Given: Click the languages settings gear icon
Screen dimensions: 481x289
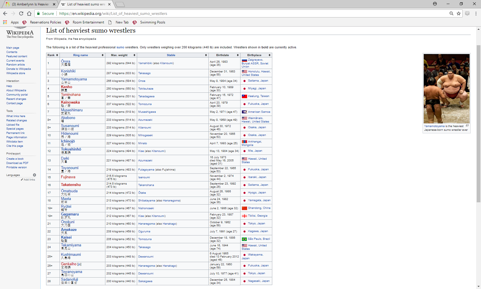Looking at the screenshot, I should [x=34, y=175].
